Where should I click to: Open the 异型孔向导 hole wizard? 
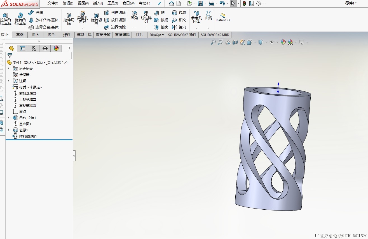83,17
